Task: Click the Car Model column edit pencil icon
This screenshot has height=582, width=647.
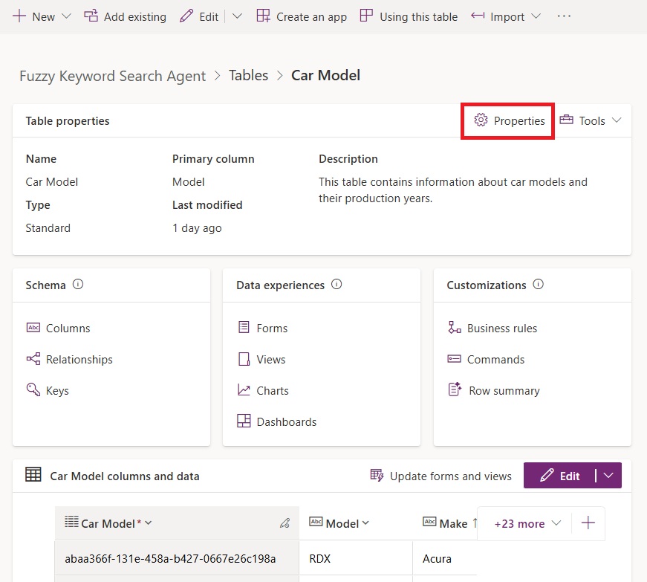Action: click(285, 523)
